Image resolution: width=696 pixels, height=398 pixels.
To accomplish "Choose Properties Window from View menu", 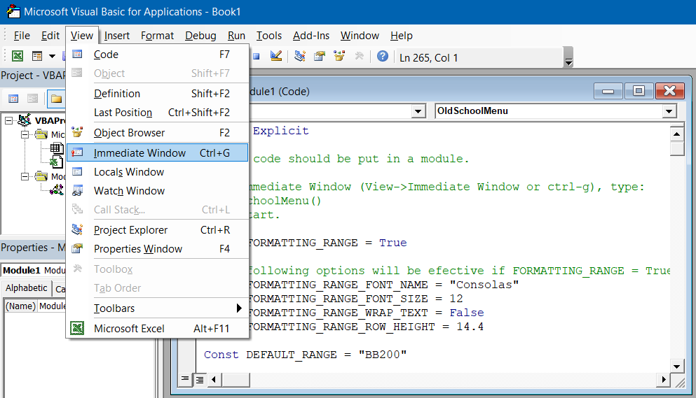I will point(158,248).
